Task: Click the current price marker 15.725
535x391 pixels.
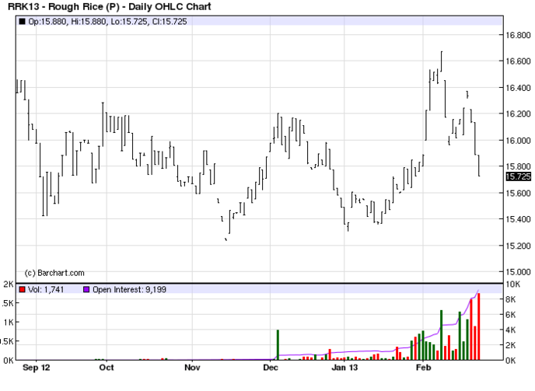Action: point(517,177)
